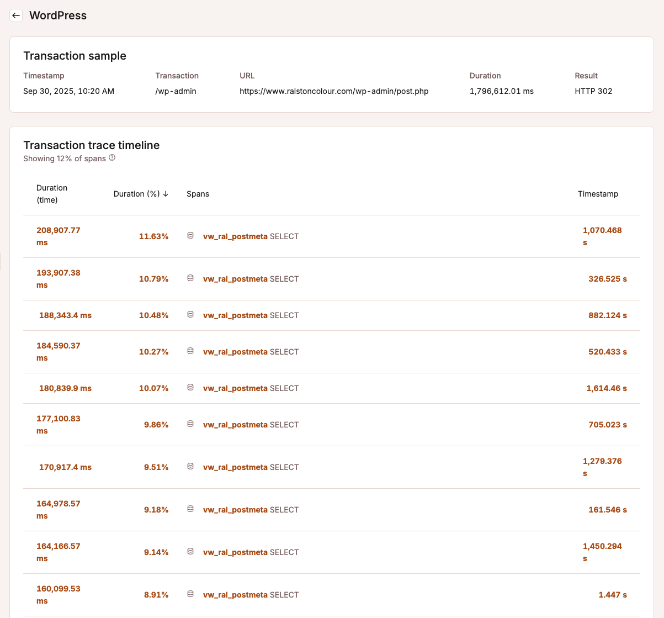
Task: Open the vw_ral_postmeta span lasting 208,907.77 ms
Action: click(x=235, y=236)
